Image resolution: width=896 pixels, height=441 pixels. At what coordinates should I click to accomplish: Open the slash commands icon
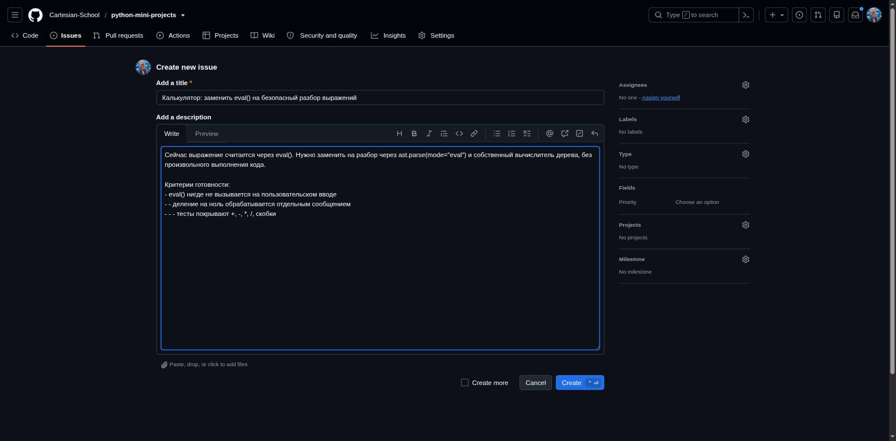(579, 134)
